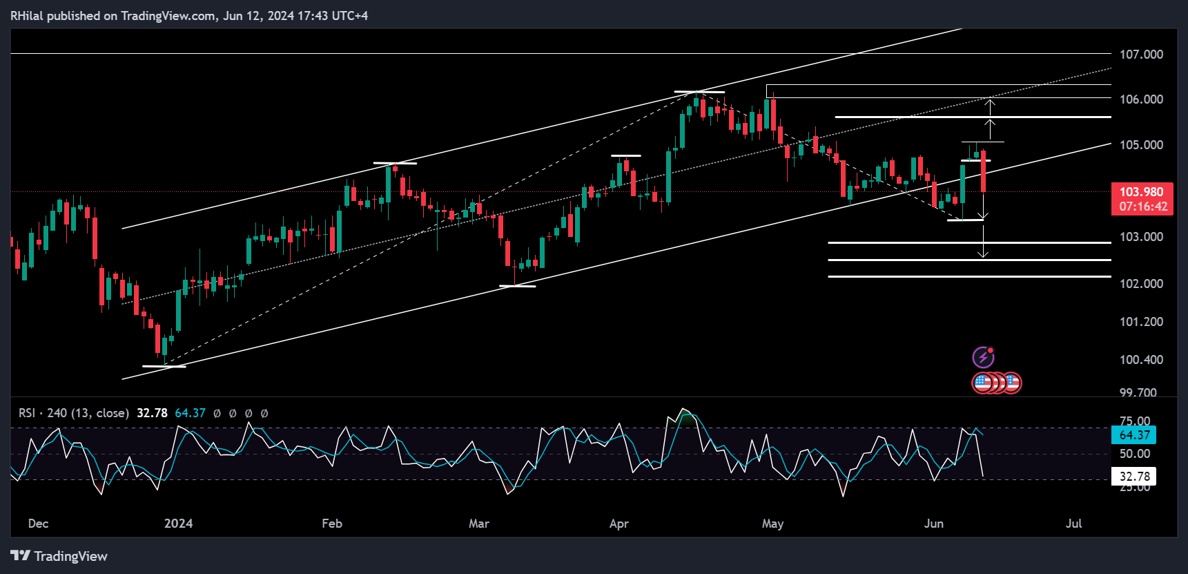Click the Mar label on time axis
The width and height of the screenshot is (1188, 574).
click(x=479, y=524)
